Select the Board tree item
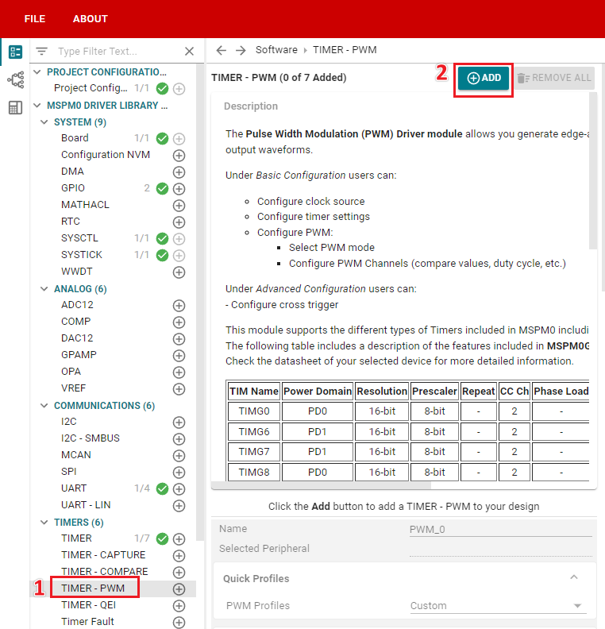 (x=75, y=138)
